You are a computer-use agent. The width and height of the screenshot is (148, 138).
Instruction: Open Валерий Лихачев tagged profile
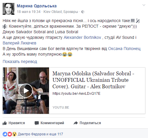point(19,43)
